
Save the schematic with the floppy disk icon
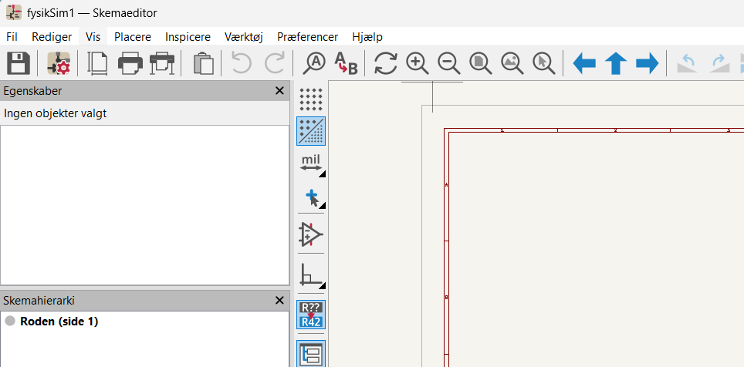pyautogui.click(x=18, y=63)
